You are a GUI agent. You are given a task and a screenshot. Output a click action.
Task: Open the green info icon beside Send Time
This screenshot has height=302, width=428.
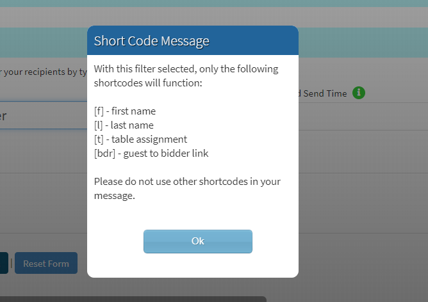[359, 93]
